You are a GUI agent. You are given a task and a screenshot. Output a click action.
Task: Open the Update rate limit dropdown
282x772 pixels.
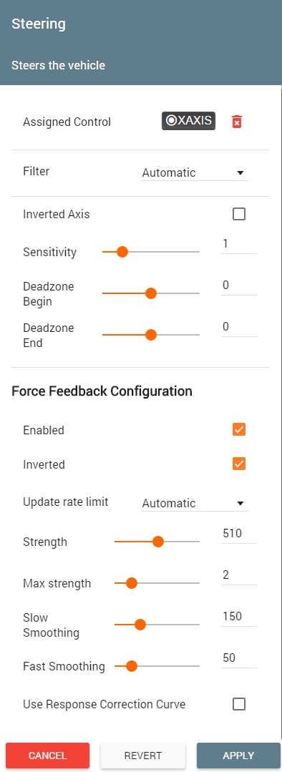pyautogui.click(x=195, y=503)
